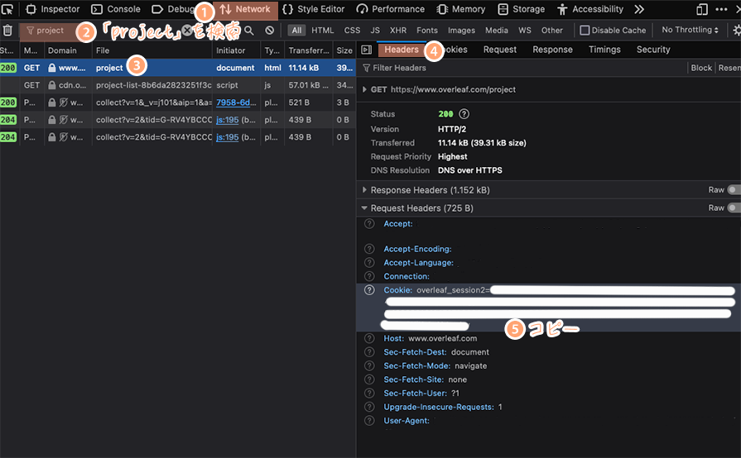Open the No Throttling dropdown
The image size is (741, 458).
(690, 31)
